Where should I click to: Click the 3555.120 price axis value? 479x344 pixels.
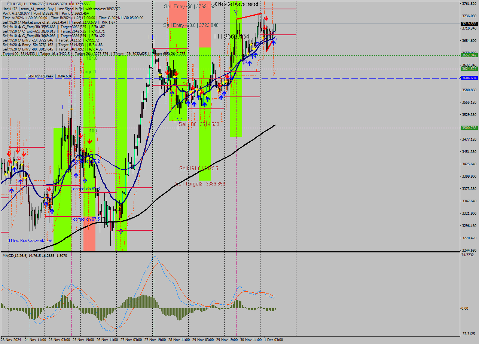point(469,102)
